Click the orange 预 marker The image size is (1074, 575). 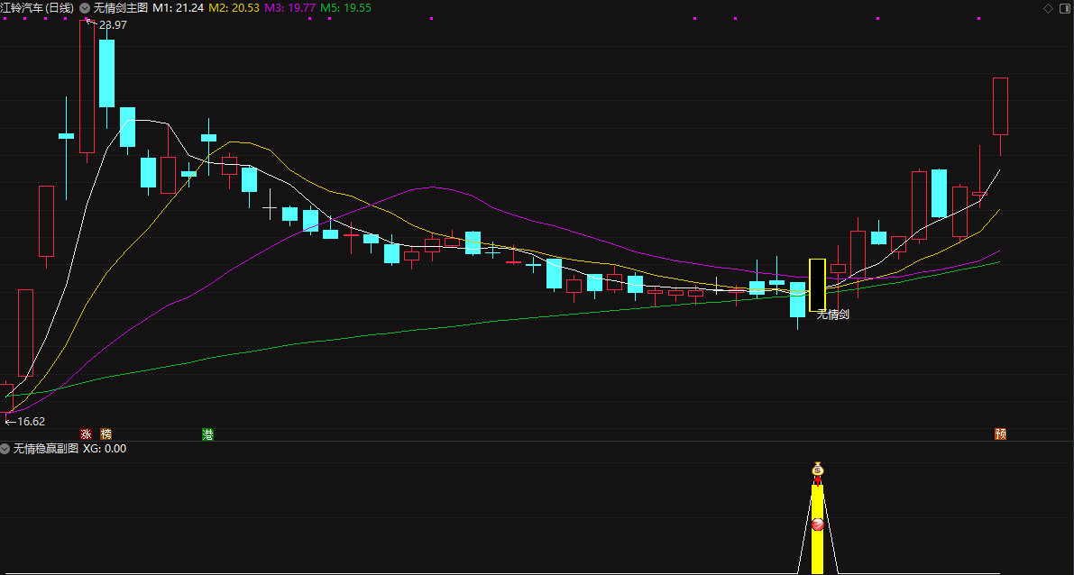[x=1000, y=434]
